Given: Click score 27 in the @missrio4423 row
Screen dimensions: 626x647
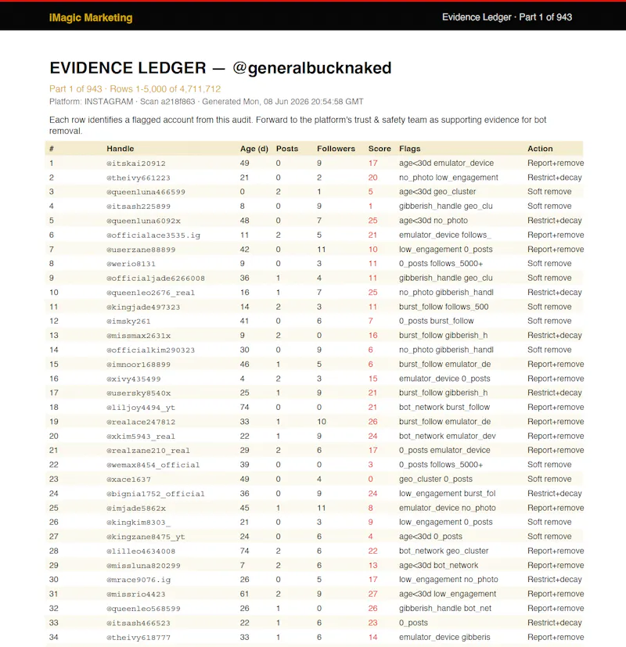Looking at the screenshot, I should click(x=373, y=594).
